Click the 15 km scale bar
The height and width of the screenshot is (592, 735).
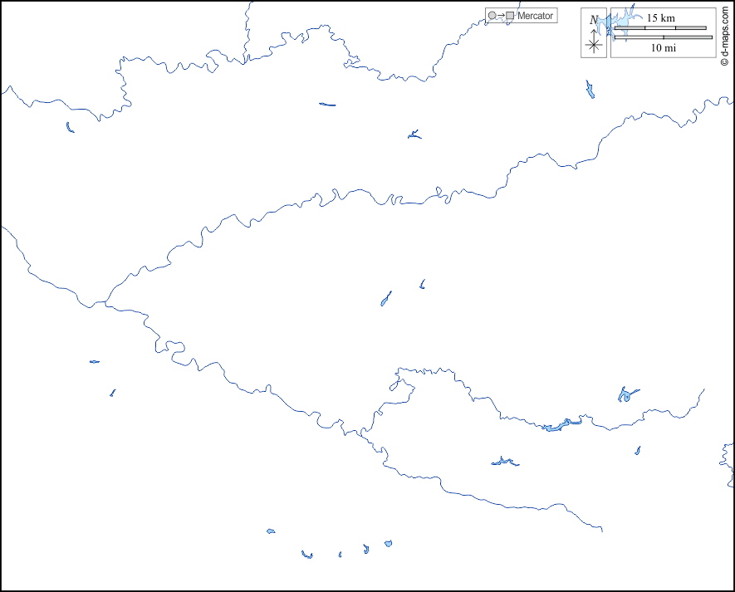660,28
